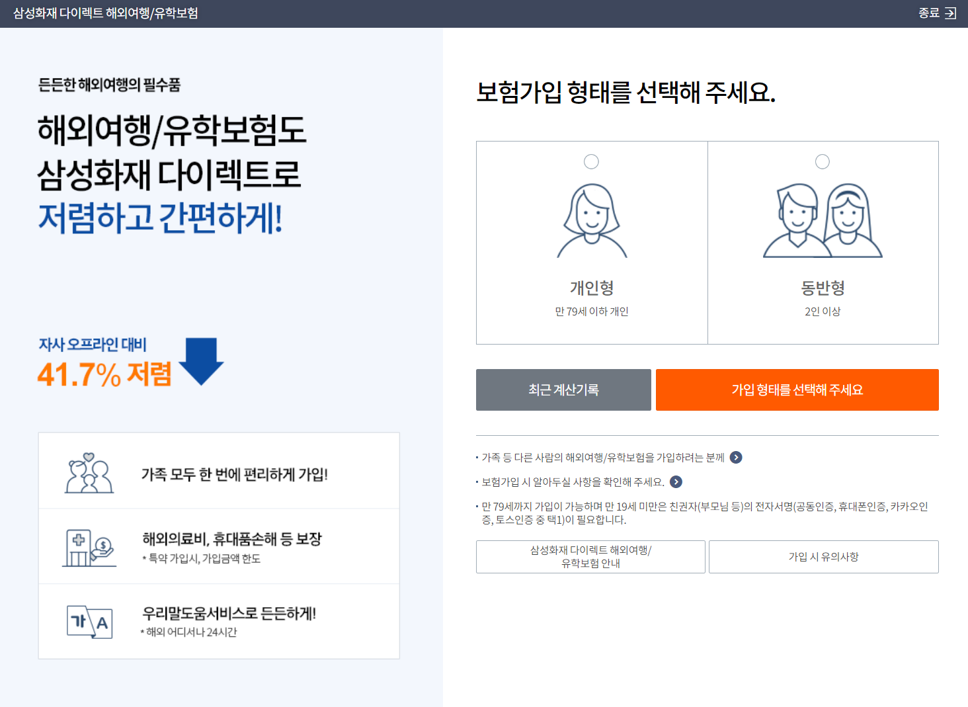Click the translation 가/A icon
968x707 pixels.
[89, 622]
